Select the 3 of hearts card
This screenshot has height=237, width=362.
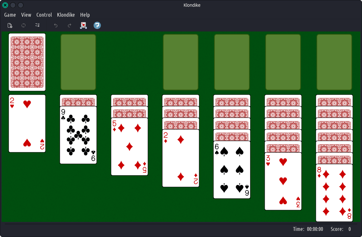pos(283,181)
